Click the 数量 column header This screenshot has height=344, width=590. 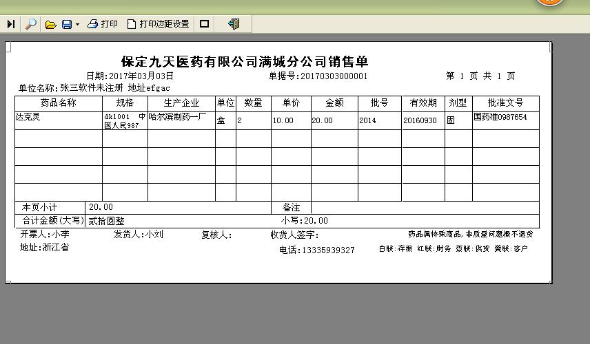coord(253,103)
